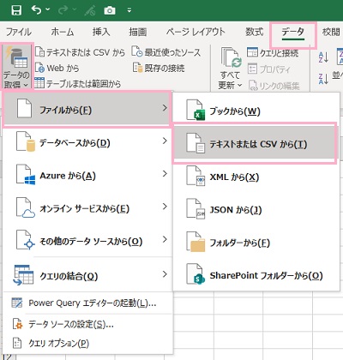Expand the ファイルから submenu chevron
The width and height of the screenshot is (343, 360).
tap(165, 108)
